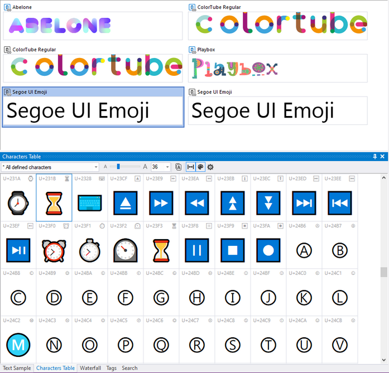Select the timer clock character U+23F2
The width and height of the screenshot is (389, 373).
tap(125, 245)
